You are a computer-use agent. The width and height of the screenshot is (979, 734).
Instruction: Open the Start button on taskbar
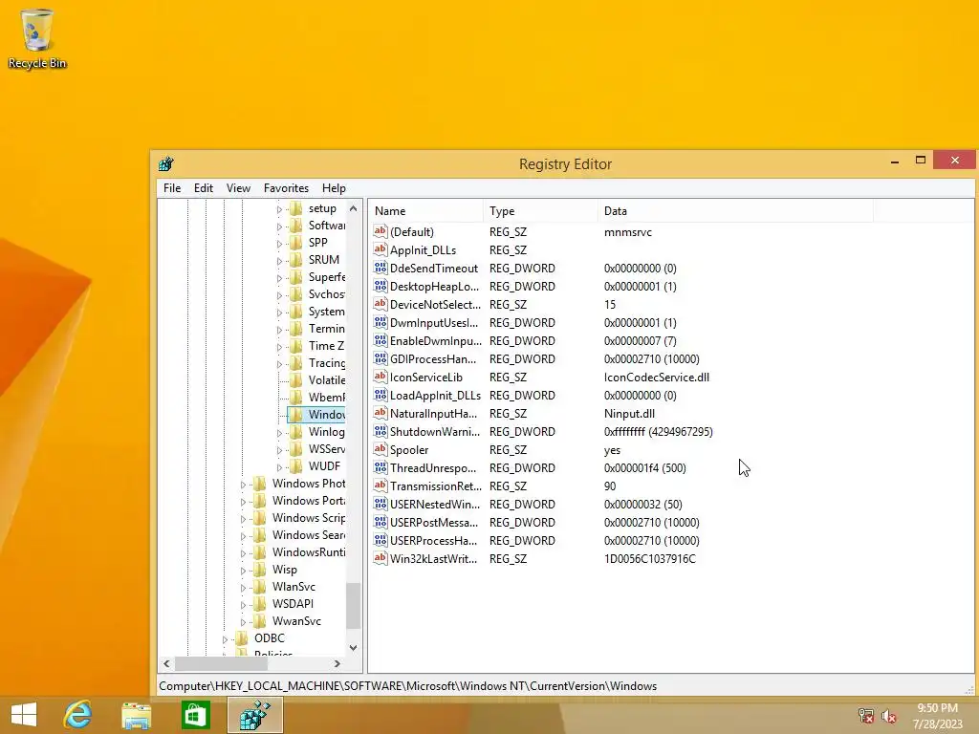24,715
